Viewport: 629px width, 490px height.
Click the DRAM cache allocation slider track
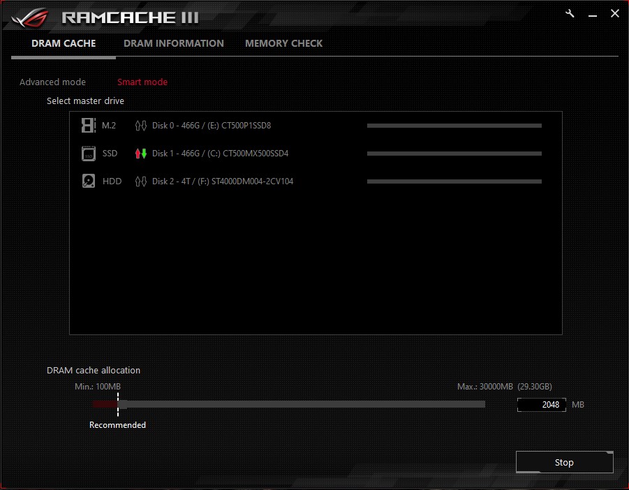point(289,404)
